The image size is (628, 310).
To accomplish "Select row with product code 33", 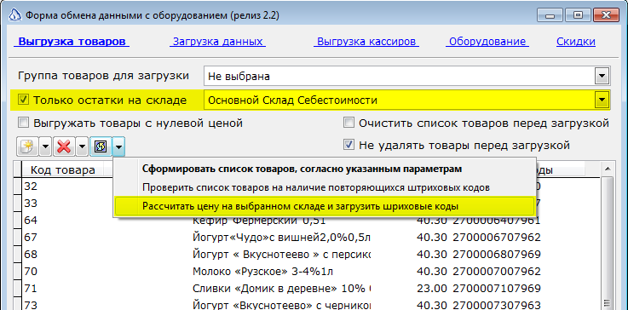I will click(x=31, y=203).
